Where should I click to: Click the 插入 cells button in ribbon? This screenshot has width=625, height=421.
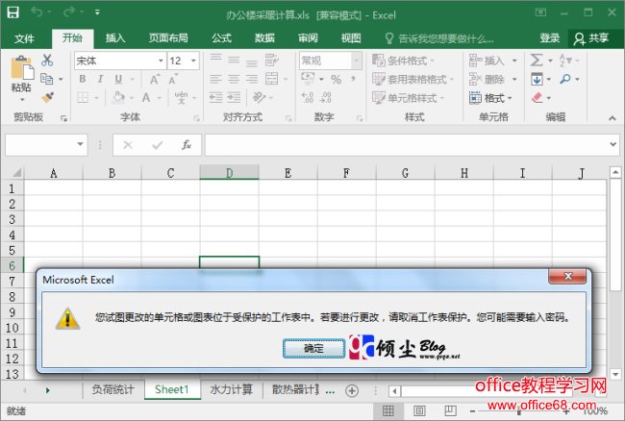pos(487,61)
